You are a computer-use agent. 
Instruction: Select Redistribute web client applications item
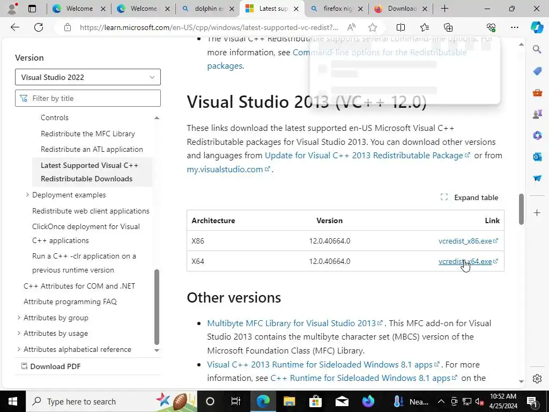(91, 211)
